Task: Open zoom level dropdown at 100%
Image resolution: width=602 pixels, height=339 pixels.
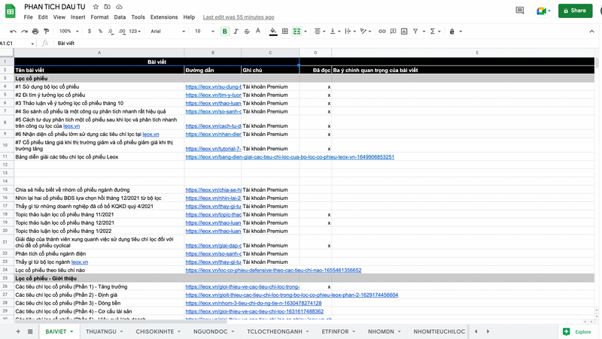Action: pyautogui.click(x=69, y=32)
